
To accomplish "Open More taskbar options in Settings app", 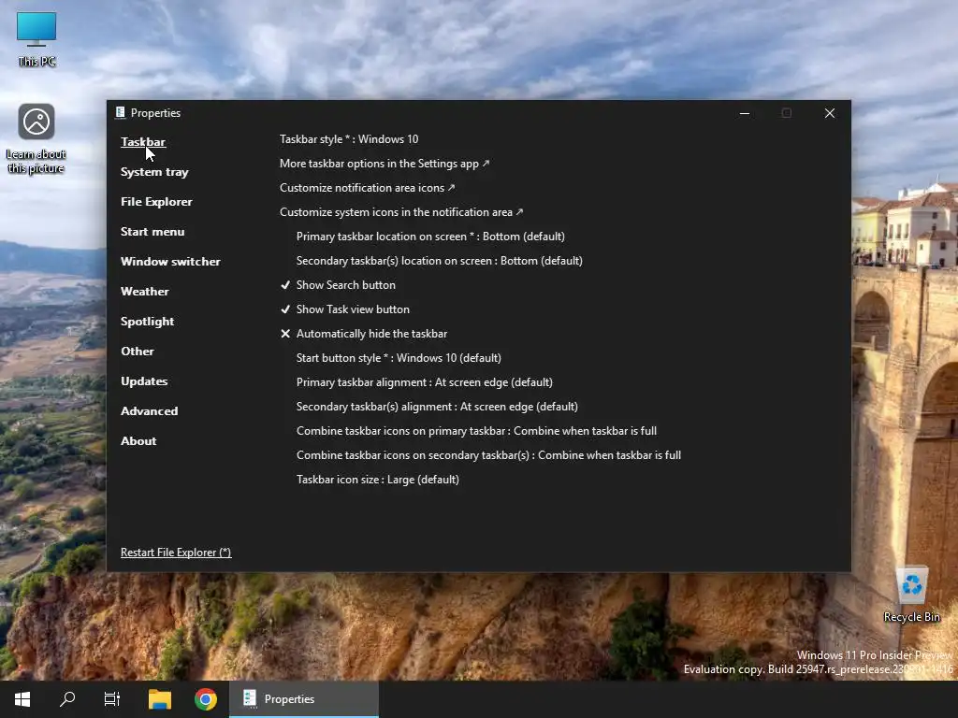I will click(385, 164).
